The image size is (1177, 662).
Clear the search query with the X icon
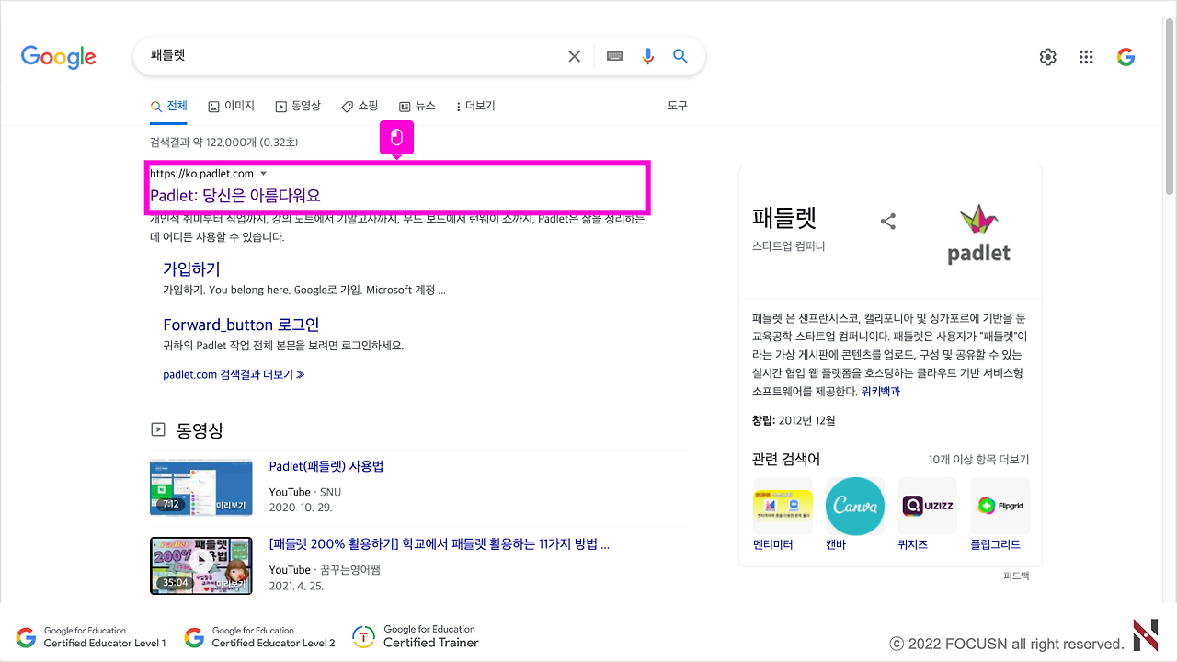(574, 55)
